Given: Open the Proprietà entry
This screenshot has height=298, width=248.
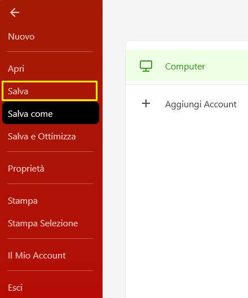Looking at the screenshot, I should click(26, 169).
